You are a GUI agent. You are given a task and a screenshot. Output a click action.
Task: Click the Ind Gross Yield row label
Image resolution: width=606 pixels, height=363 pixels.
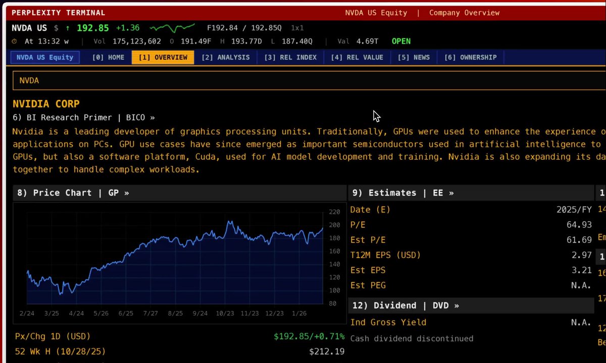(x=388, y=322)
